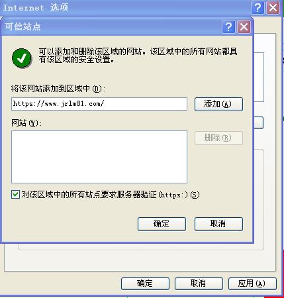This screenshot has width=284, height=298.
Task: Add the website using 添加(A) button
Action: [218, 104]
